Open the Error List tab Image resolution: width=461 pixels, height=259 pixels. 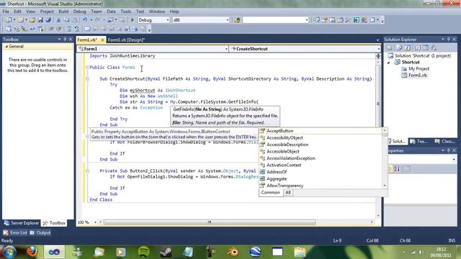tap(15, 232)
